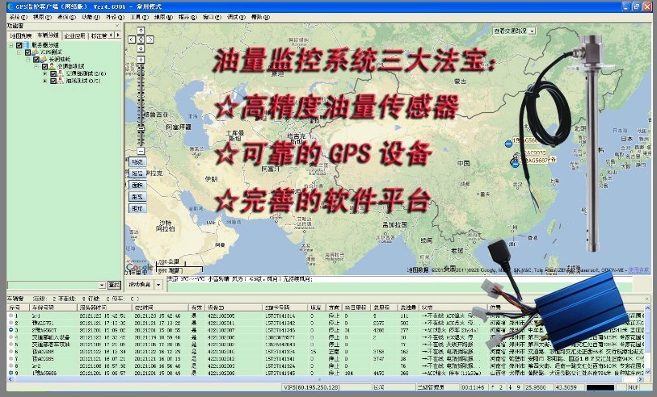Toggle the checkbox of the third tree node
Screen dimensions: 657x397
36,60
